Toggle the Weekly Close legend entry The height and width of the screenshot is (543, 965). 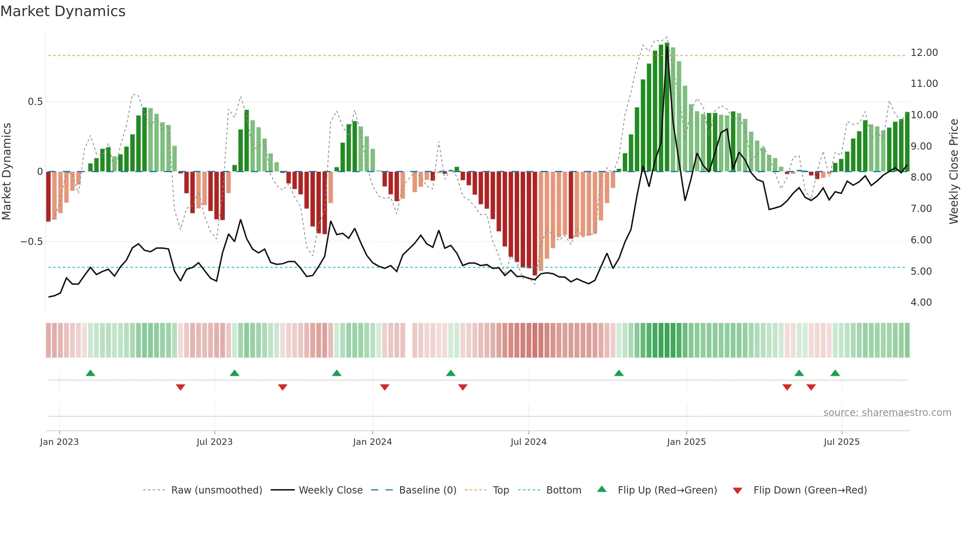tap(316, 490)
